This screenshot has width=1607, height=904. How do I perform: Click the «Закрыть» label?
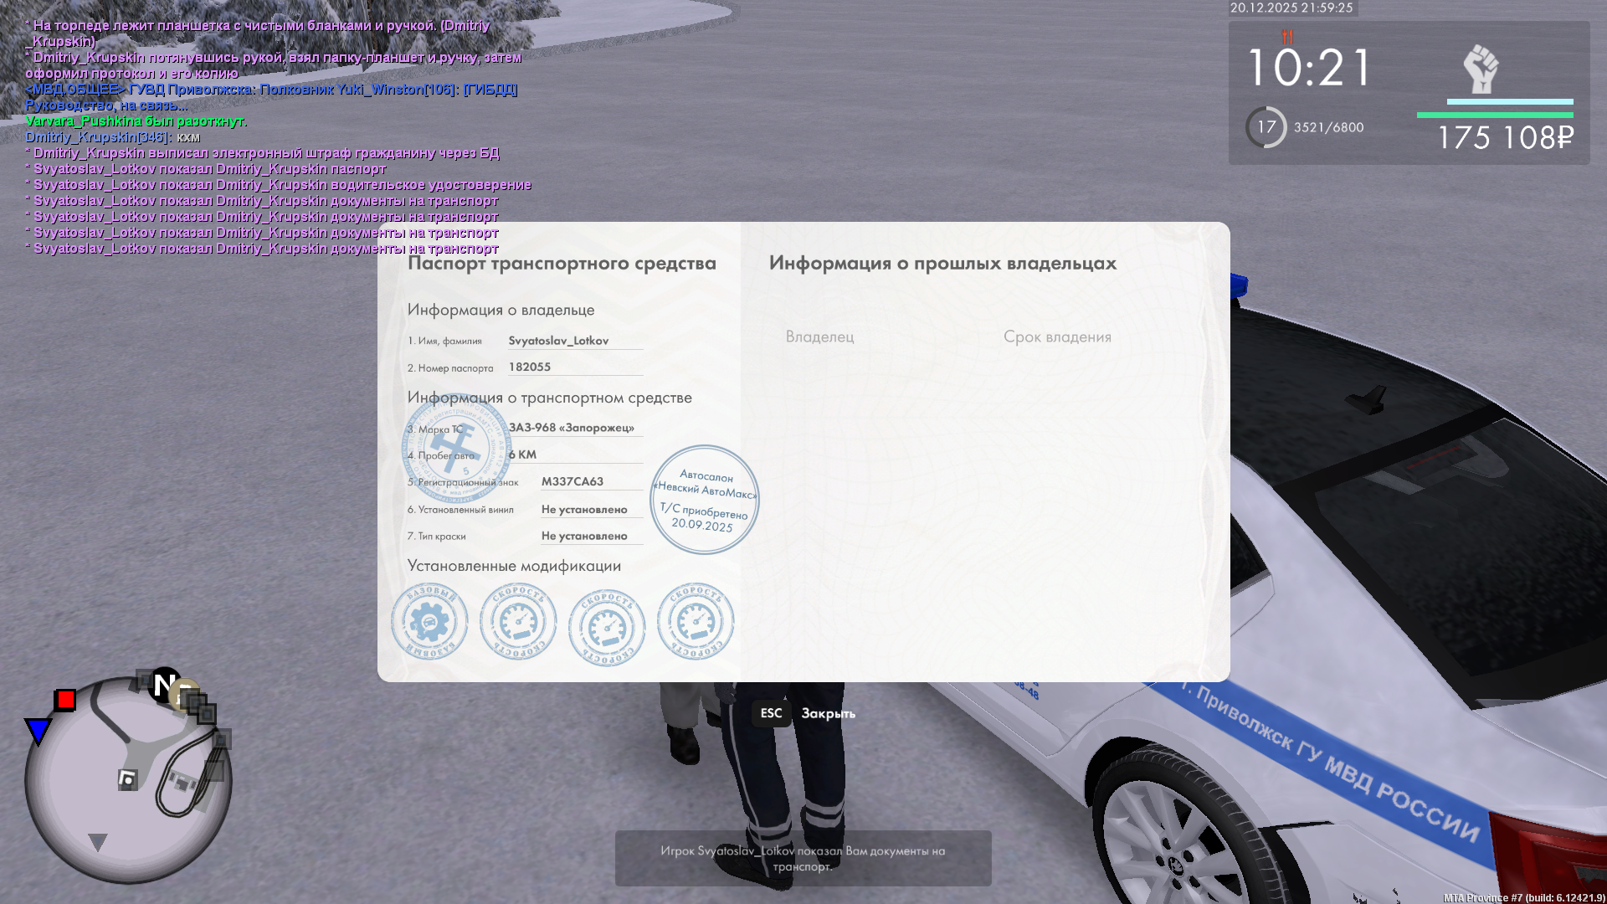pos(828,713)
